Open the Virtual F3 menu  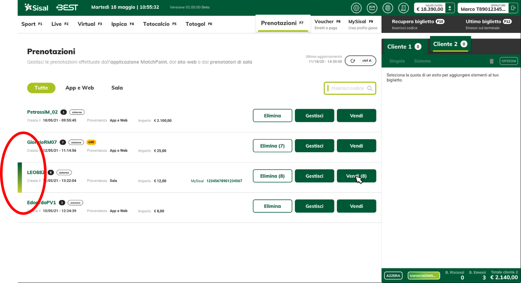(90, 24)
